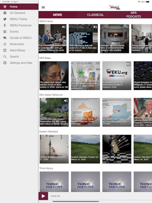This screenshot has width=152, height=203.
Task: Tap Wi-Fi icon in status bar
Action: coord(139,2)
